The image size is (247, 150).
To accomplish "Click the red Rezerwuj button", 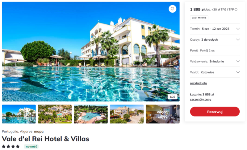I will point(215,112).
